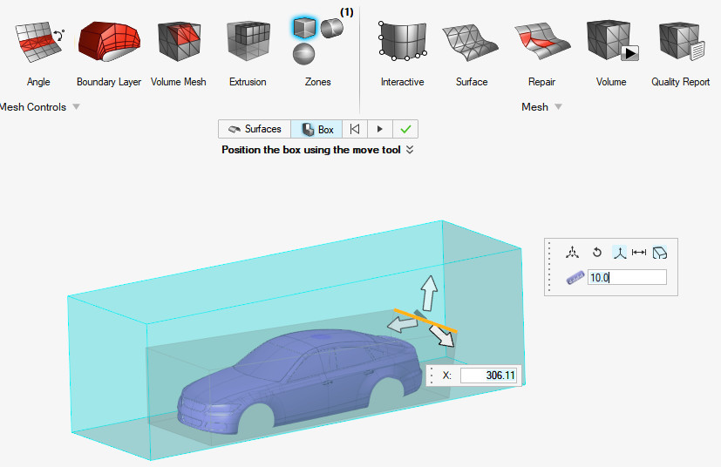The image size is (721, 467).
Task: Click the X coordinate value field
Action: 488,376
